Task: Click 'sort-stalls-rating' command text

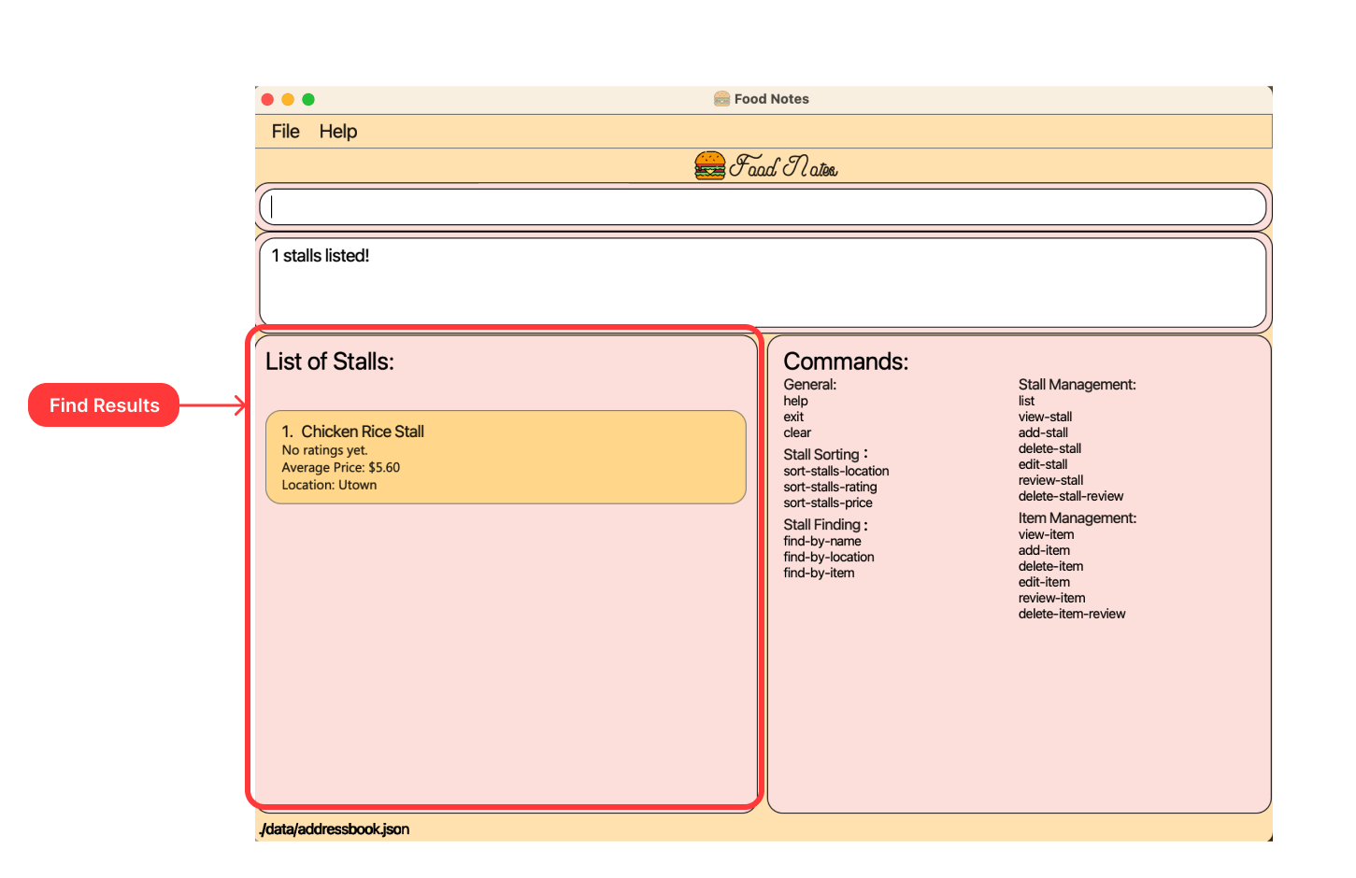Action: point(830,488)
